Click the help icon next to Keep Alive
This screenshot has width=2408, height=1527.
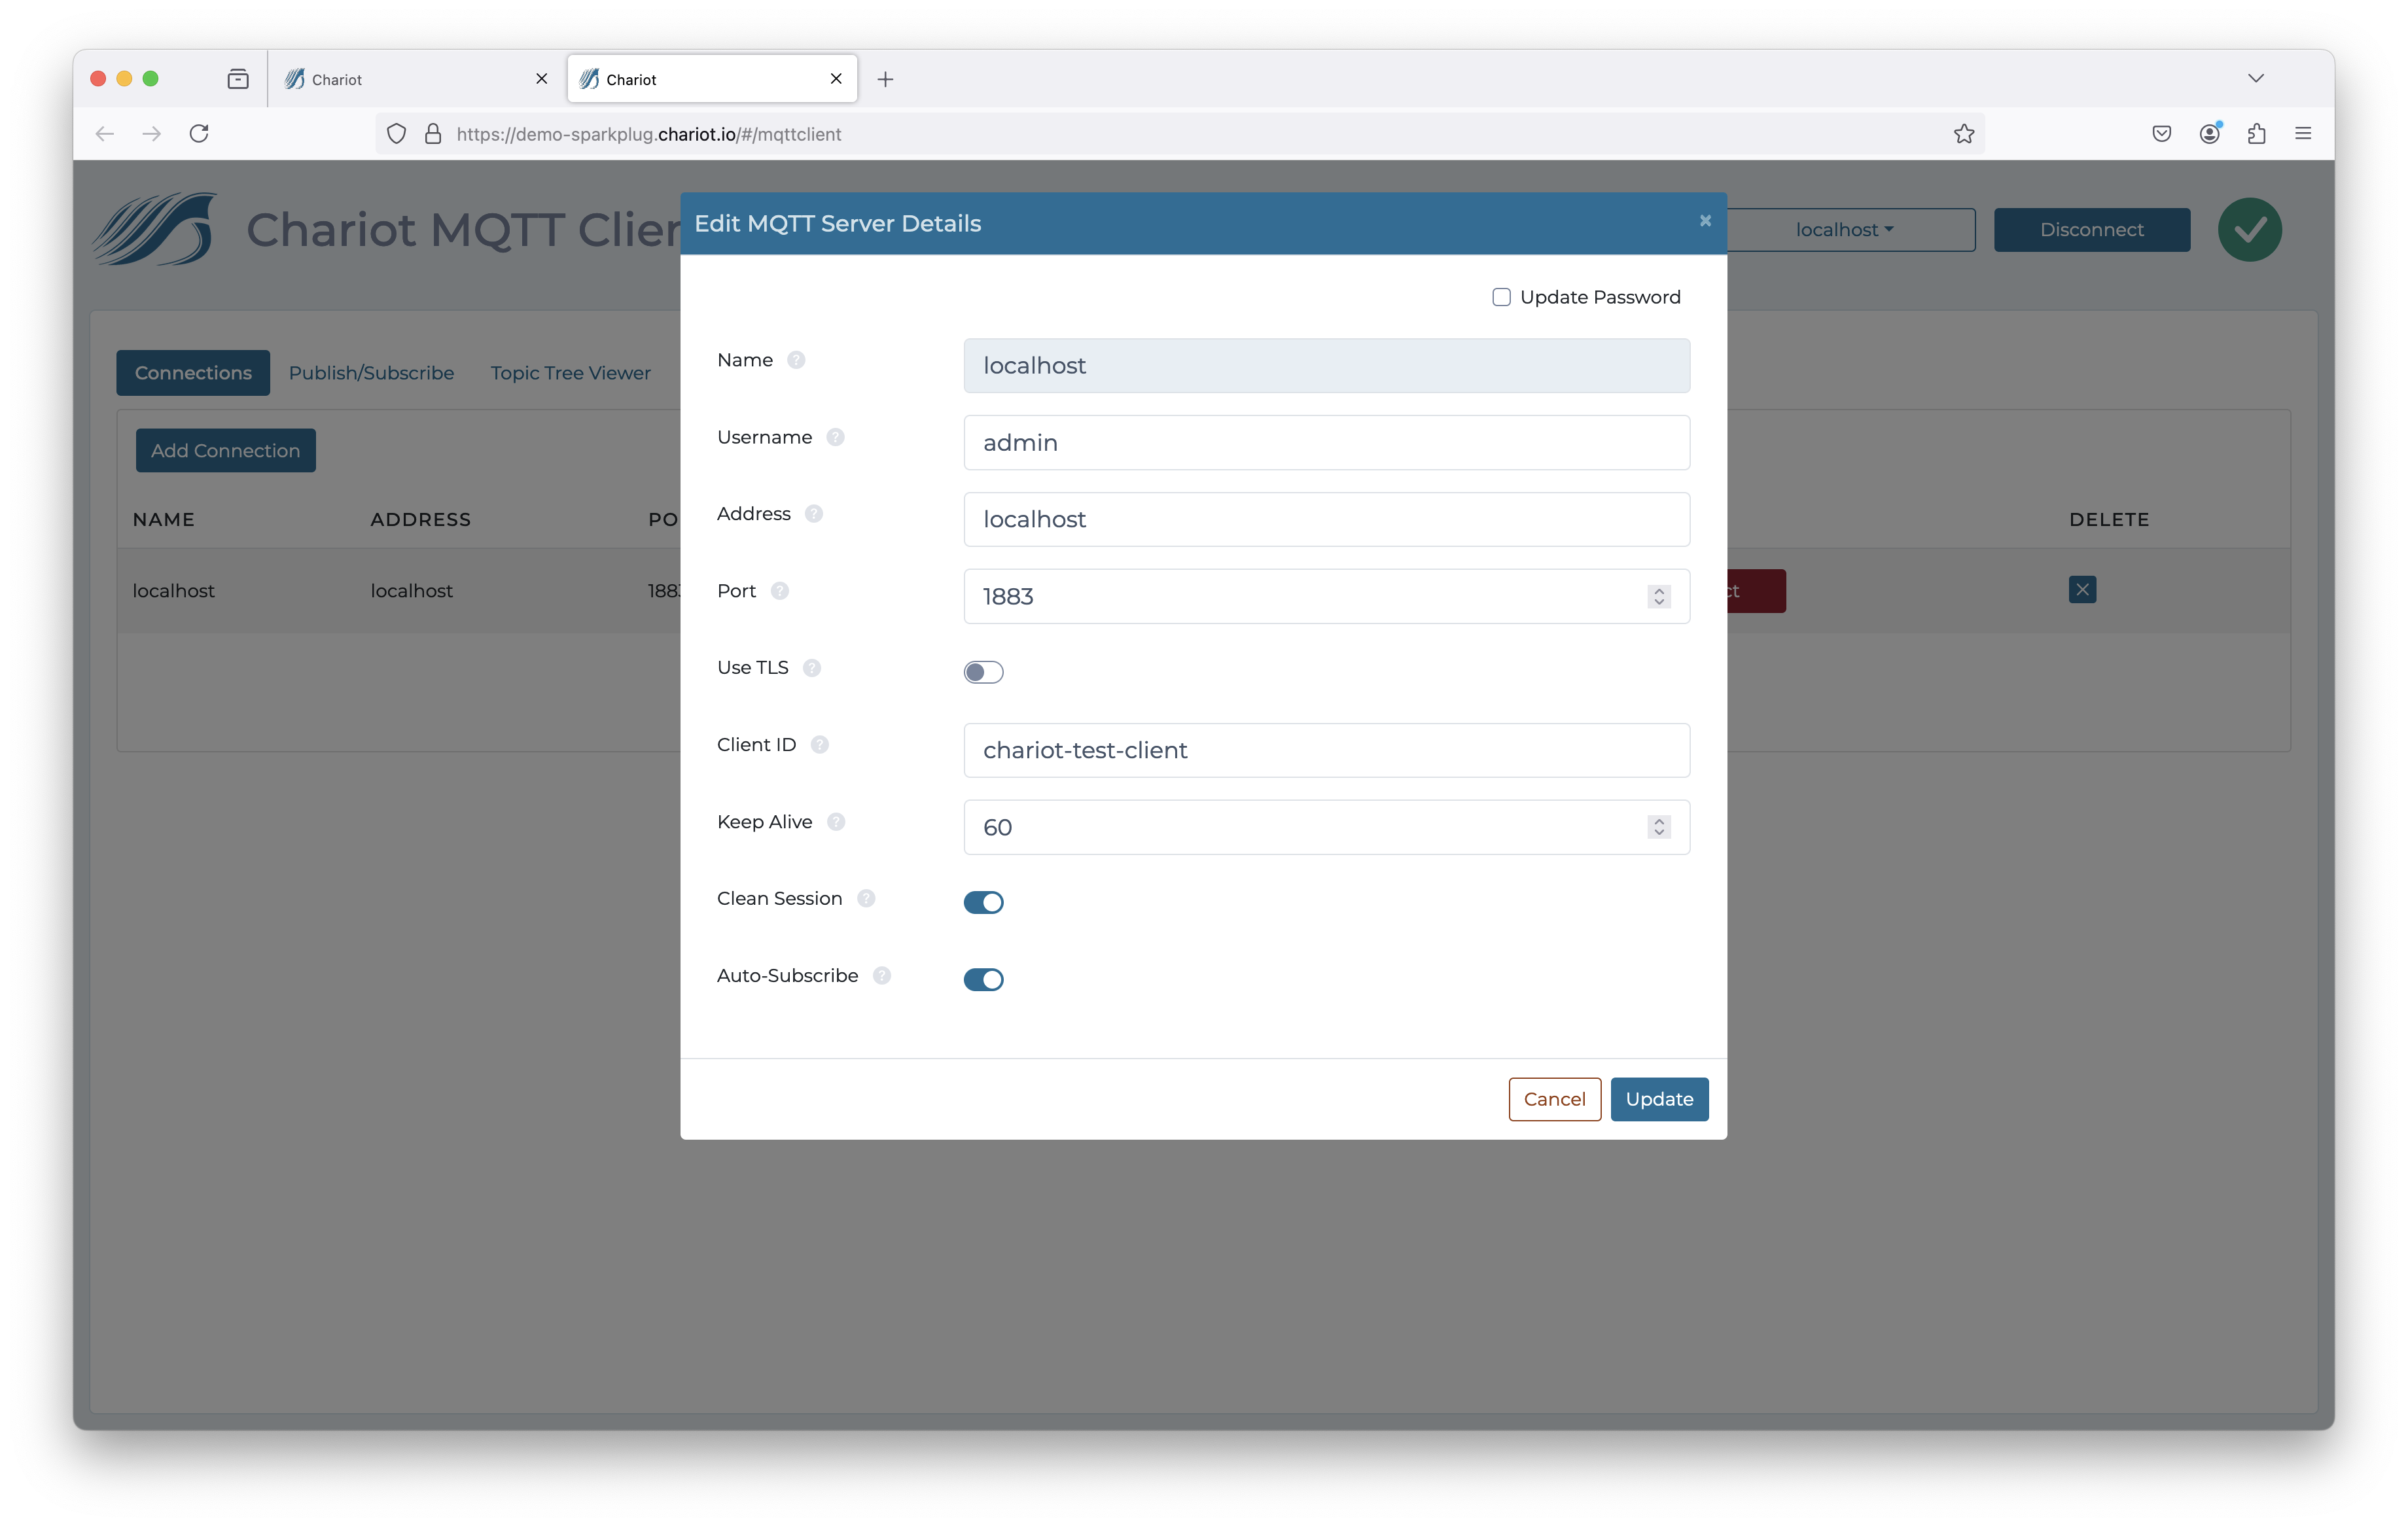click(836, 822)
